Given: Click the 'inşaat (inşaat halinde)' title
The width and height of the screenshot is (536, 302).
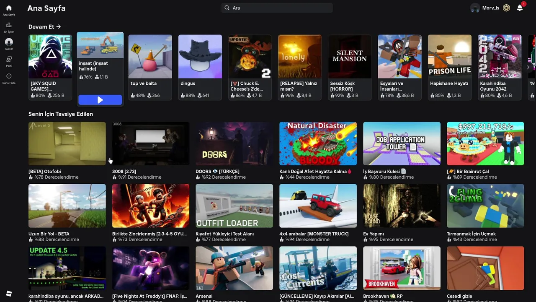Looking at the screenshot, I should pos(93,66).
